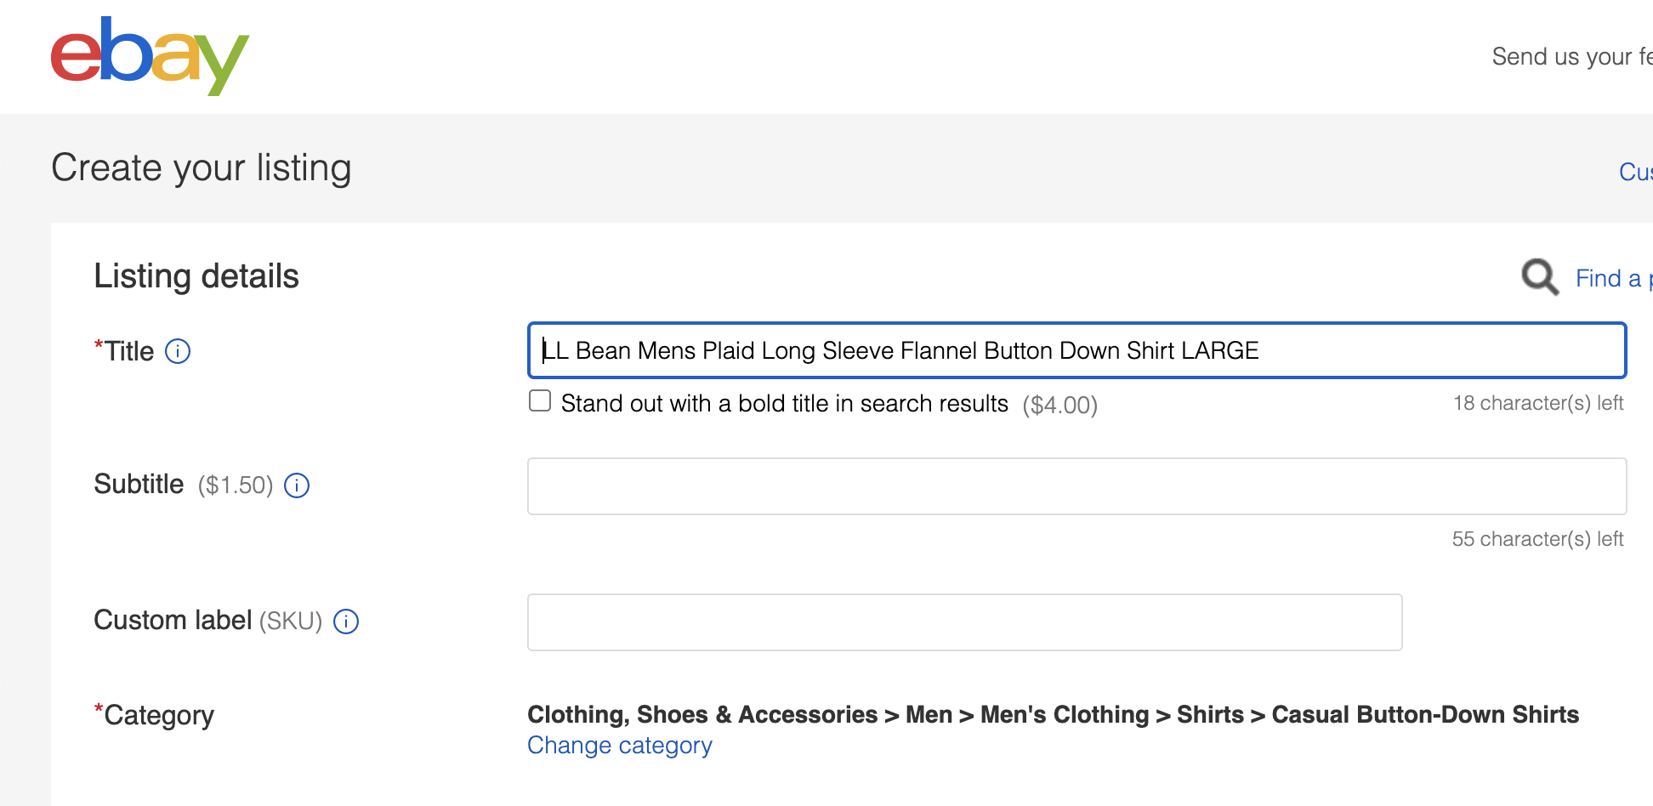Open the Change category link
Image resolution: width=1653 pixels, height=806 pixels.
(x=619, y=746)
